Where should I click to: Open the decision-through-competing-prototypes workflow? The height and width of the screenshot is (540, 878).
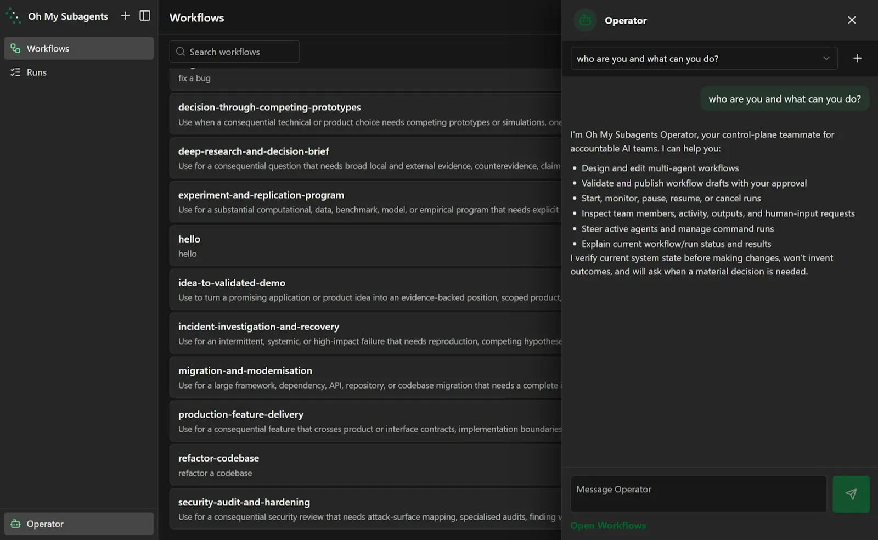[x=365, y=114]
